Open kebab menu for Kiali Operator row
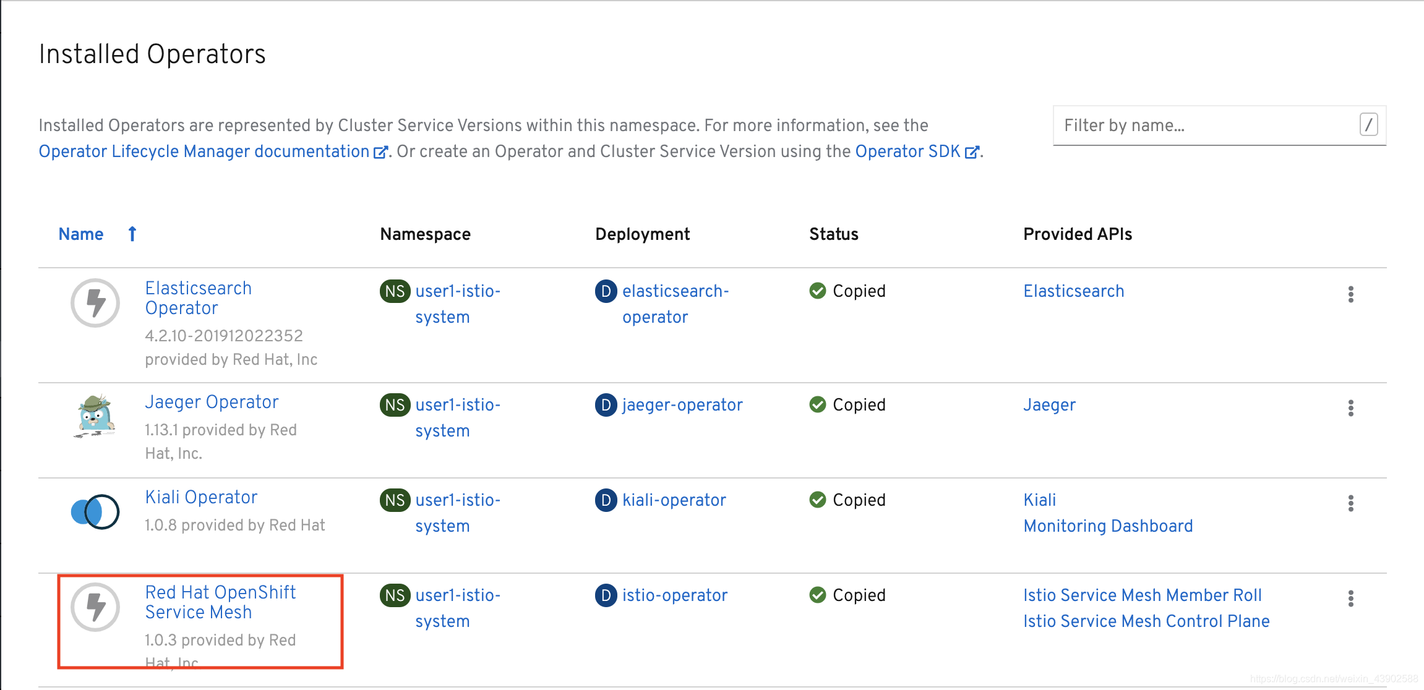The width and height of the screenshot is (1424, 690). coord(1351,503)
